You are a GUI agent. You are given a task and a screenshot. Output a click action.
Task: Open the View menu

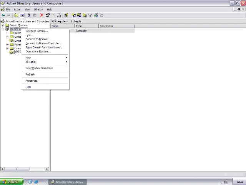click(27, 9)
